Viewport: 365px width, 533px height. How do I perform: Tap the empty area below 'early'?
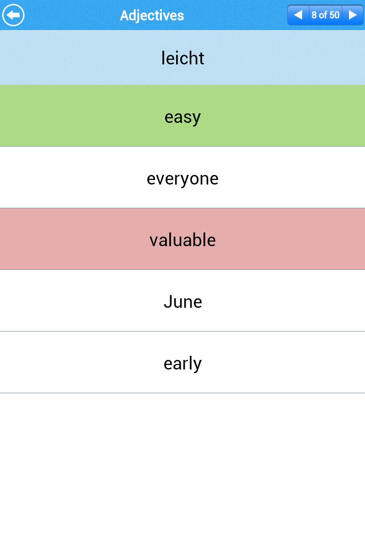click(182, 463)
